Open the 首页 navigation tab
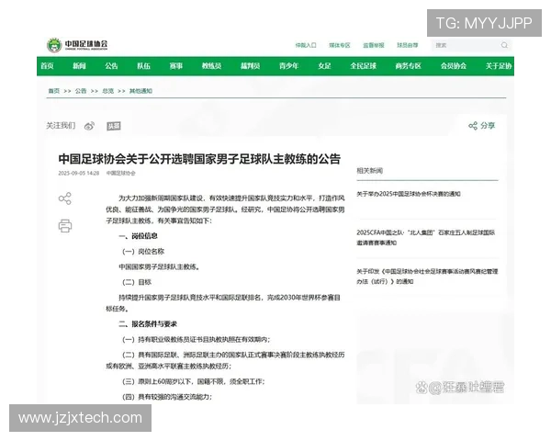Screen dimensions: 551x441 pos(47,66)
